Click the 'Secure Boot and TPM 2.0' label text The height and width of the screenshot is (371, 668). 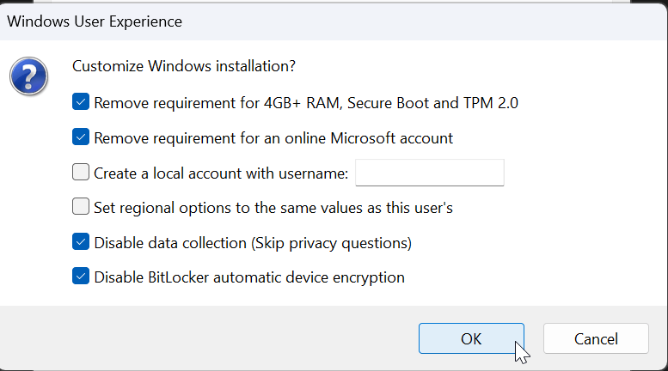coord(432,103)
